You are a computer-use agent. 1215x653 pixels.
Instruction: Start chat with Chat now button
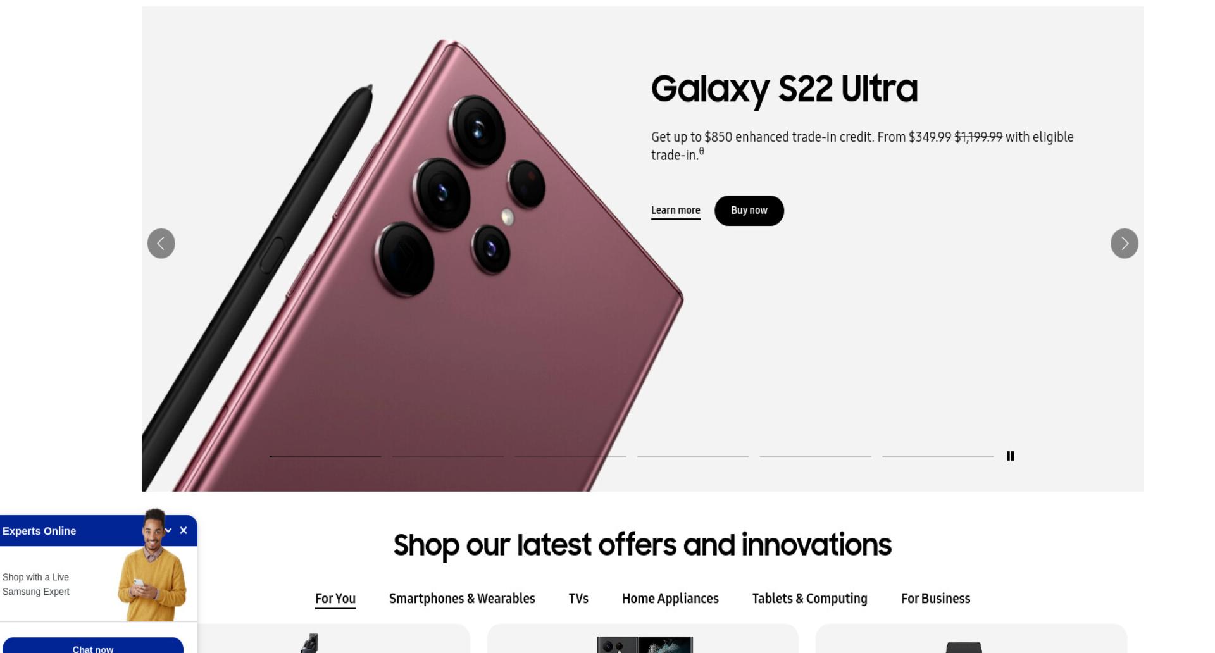(x=92, y=645)
